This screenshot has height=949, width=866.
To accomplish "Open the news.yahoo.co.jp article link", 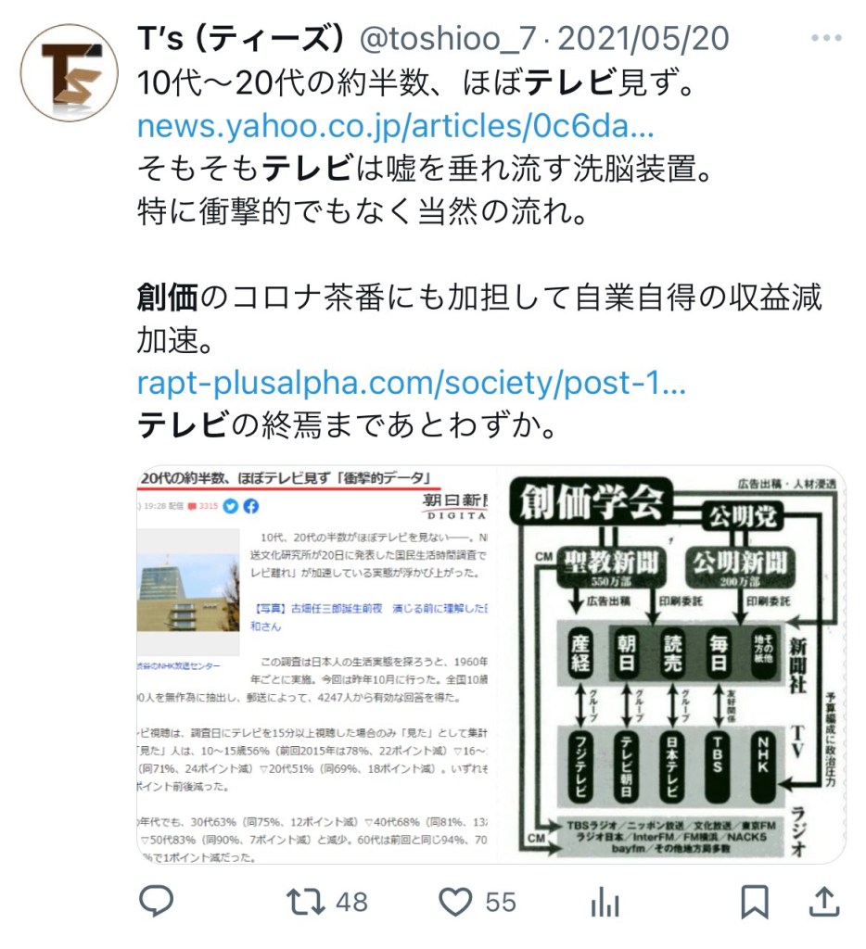I will click(396, 125).
